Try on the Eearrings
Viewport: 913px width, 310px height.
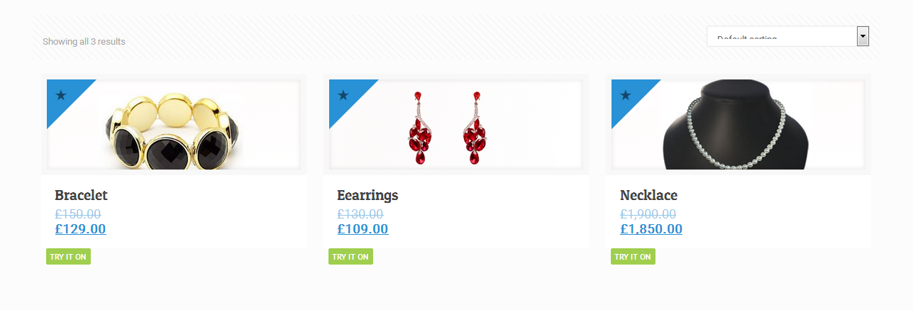click(350, 257)
